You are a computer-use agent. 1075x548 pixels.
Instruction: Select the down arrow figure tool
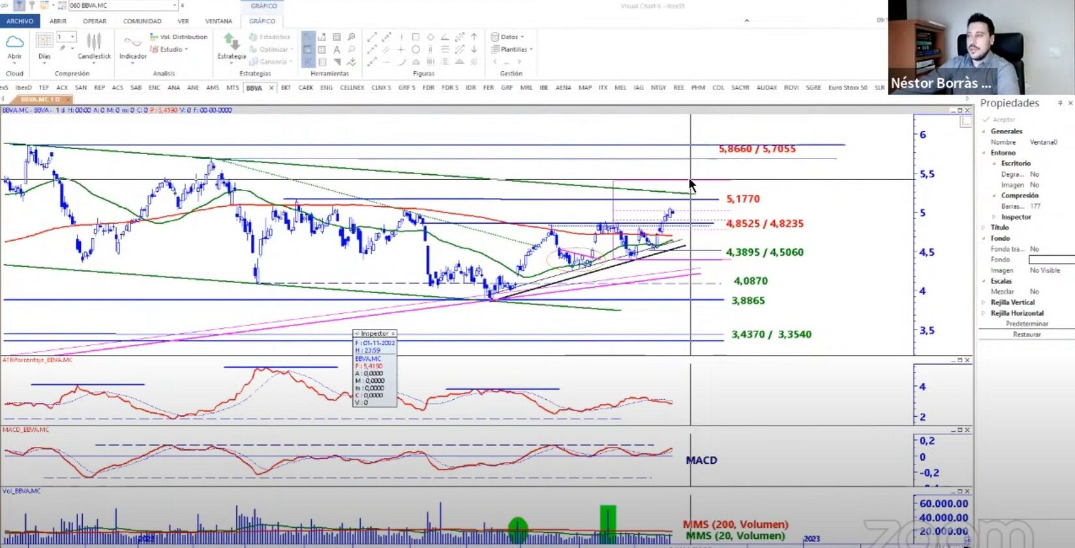(x=474, y=50)
